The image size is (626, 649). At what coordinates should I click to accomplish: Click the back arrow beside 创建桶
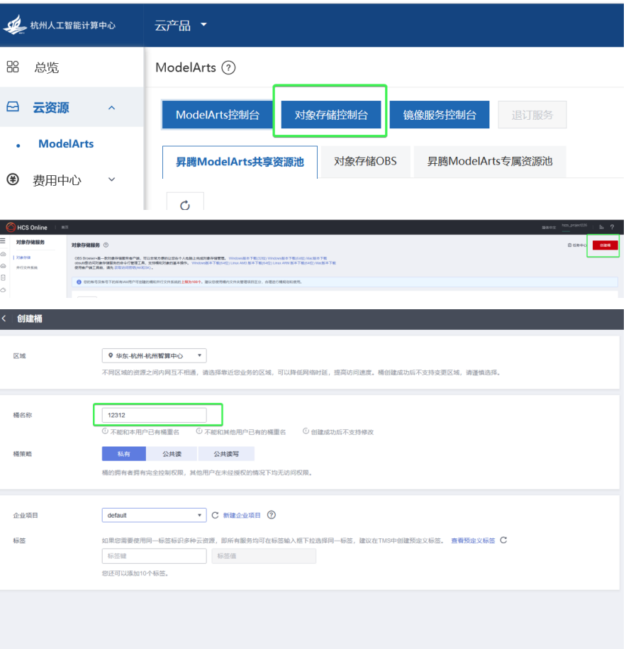4,318
